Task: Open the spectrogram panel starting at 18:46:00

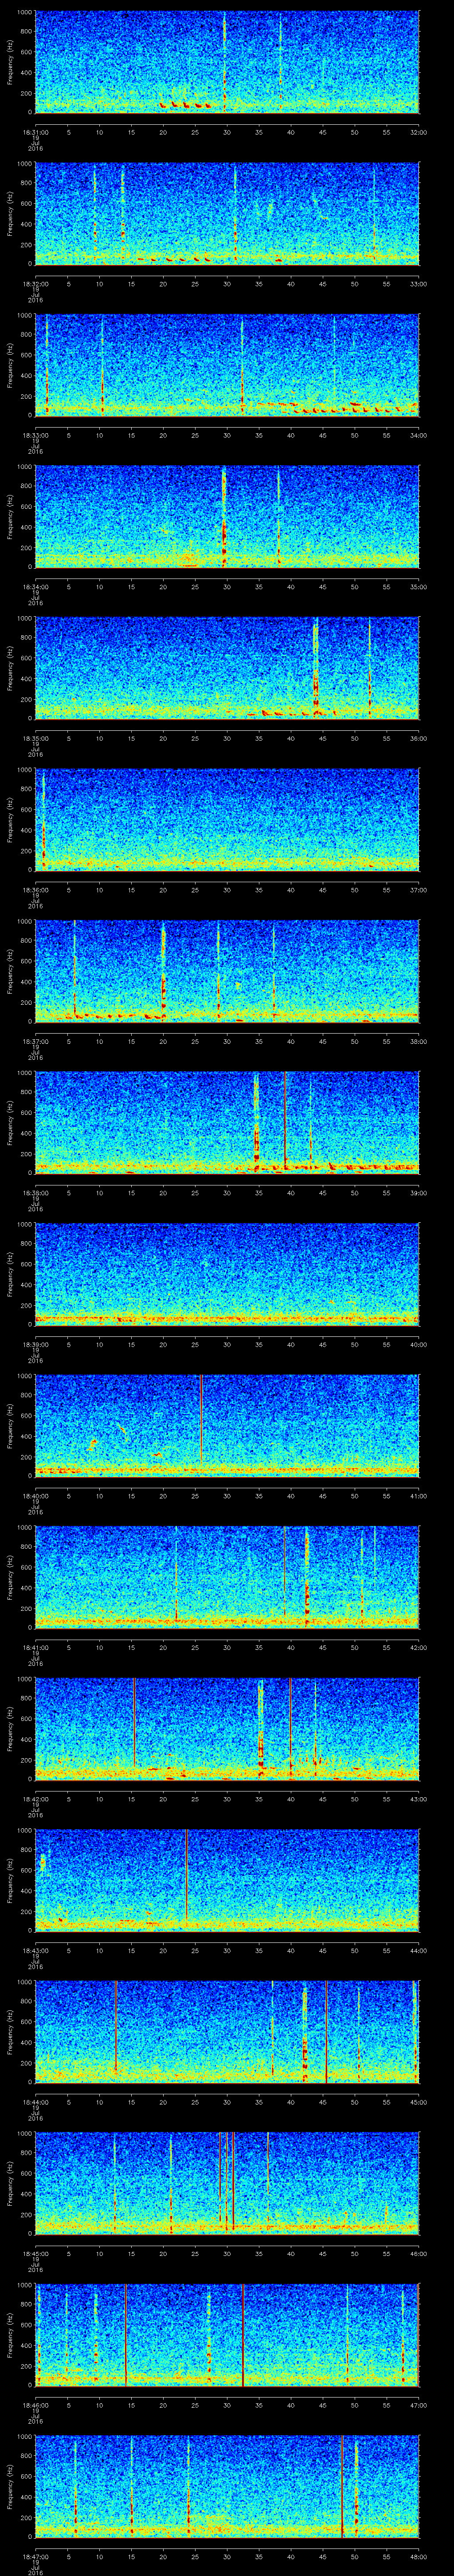Action: [227, 2335]
